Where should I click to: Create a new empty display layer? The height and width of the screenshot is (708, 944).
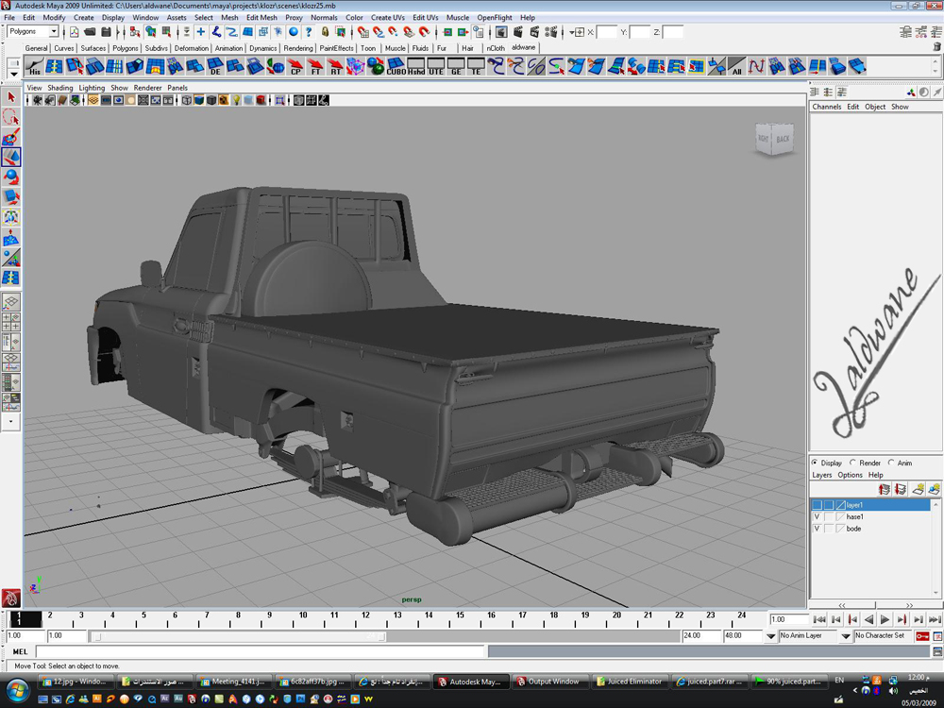[918, 489]
